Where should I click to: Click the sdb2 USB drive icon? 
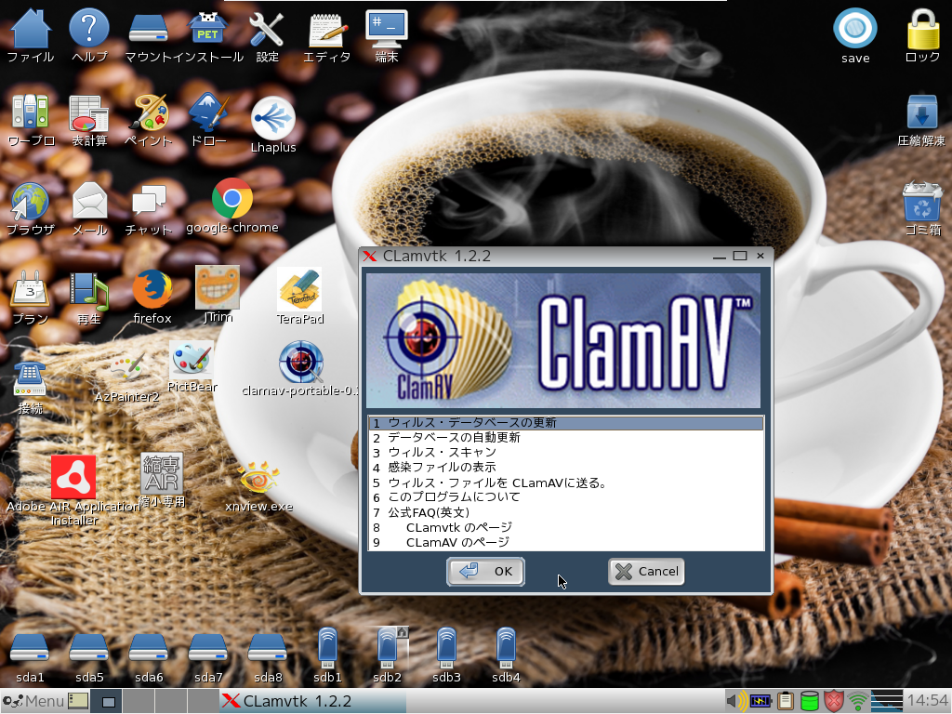(x=388, y=647)
